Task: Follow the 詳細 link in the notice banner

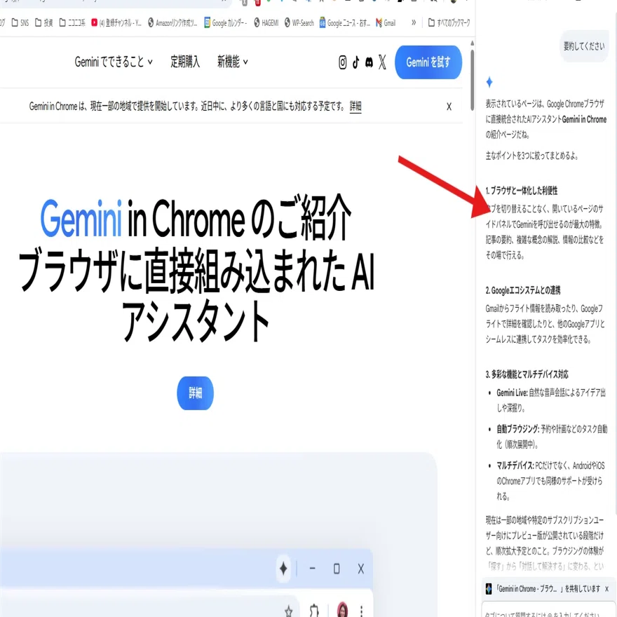Action: click(x=355, y=107)
